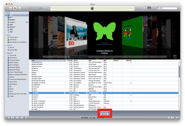Click Name column sort arrow
Viewport: 185px width, 126px height.
click(x=65, y=60)
